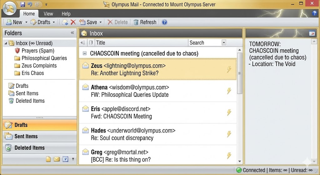Viewport: 320px width, 175px height.
Task: Expand the New button dropdown arrow
Action: click(26, 22)
